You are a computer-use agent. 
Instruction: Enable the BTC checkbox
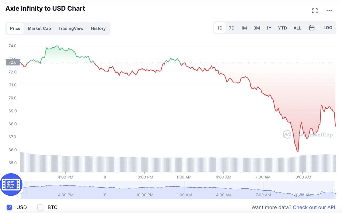point(40,207)
